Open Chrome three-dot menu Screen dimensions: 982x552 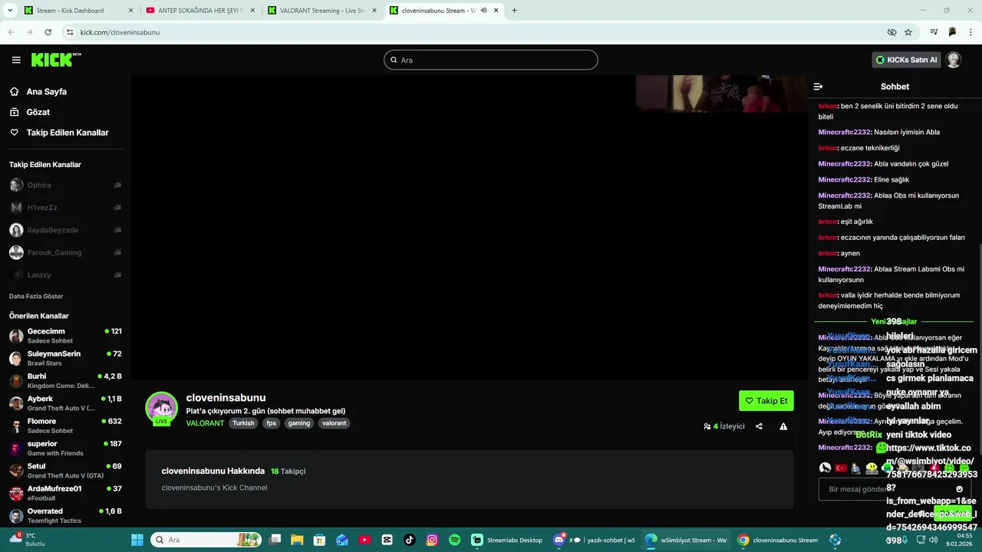coord(970,32)
